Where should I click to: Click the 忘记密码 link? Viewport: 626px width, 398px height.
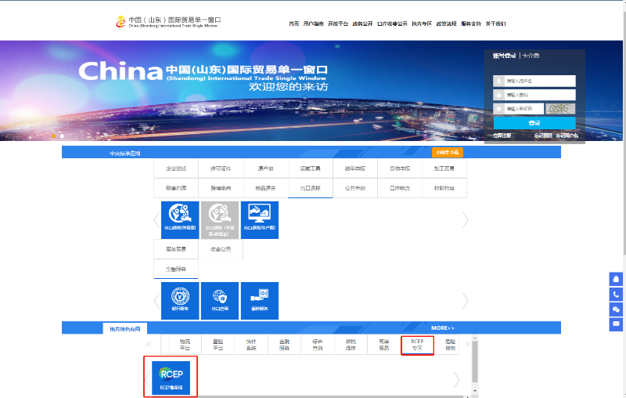(x=543, y=136)
